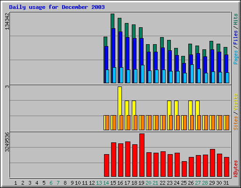Click the red 'KBytes' legend label
This screenshot has height=188, width=241.
(235, 169)
